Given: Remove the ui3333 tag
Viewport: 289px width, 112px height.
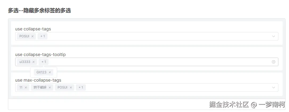Looking at the screenshot, I should click(34, 62).
